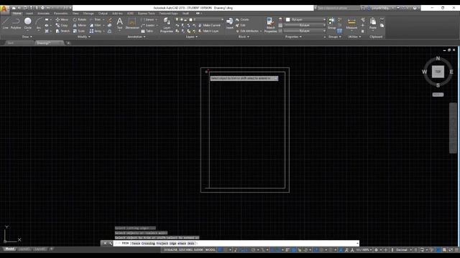
Task: Click Make Current layer button
Action: pyautogui.click(x=209, y=26)
